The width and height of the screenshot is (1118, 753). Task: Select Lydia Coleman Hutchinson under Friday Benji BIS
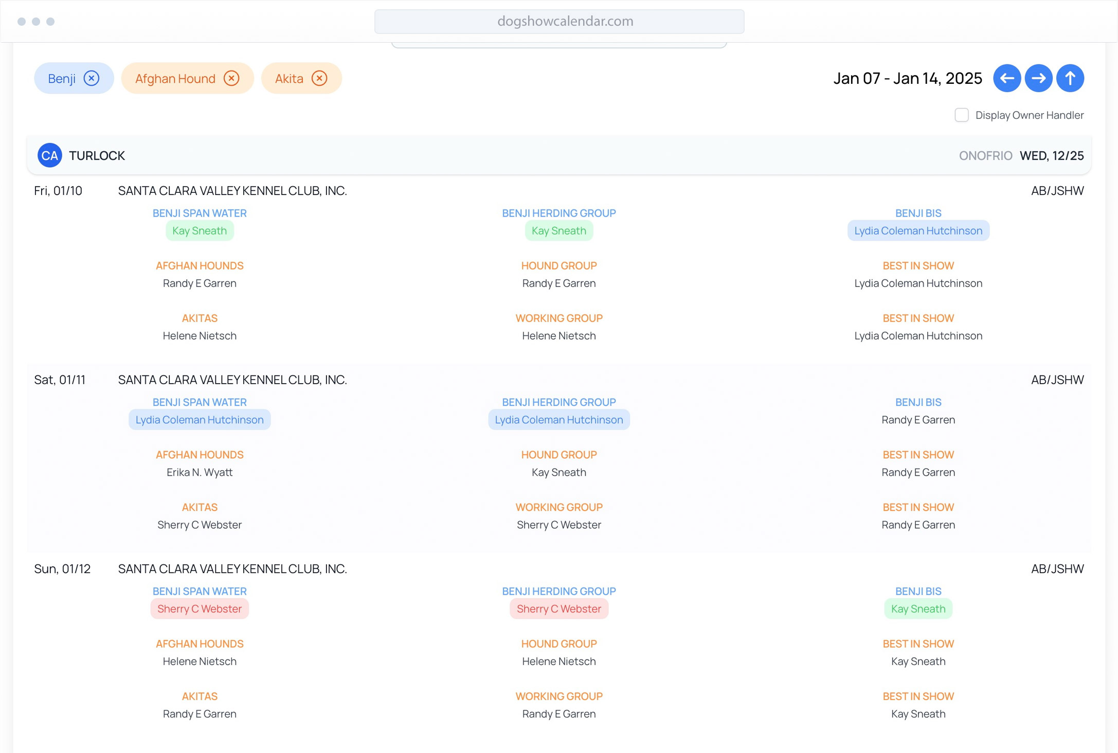[x=918, y=231]
